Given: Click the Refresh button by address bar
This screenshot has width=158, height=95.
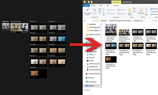Looking at the screenshot, I should pos(155,21).
